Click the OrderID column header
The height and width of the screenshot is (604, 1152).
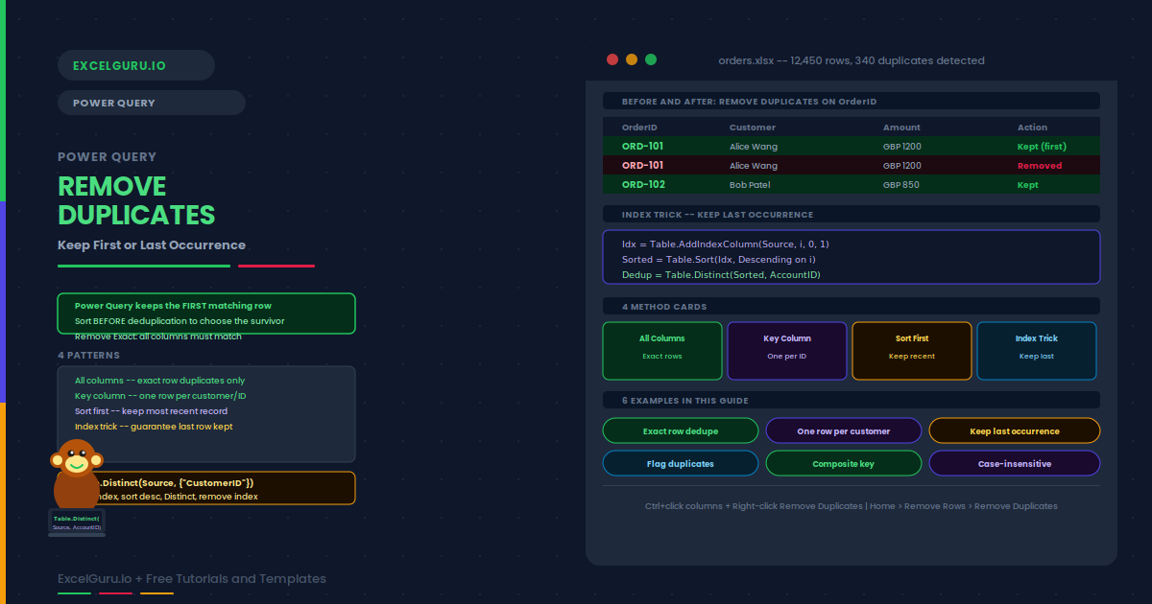[x=639, y=127]
